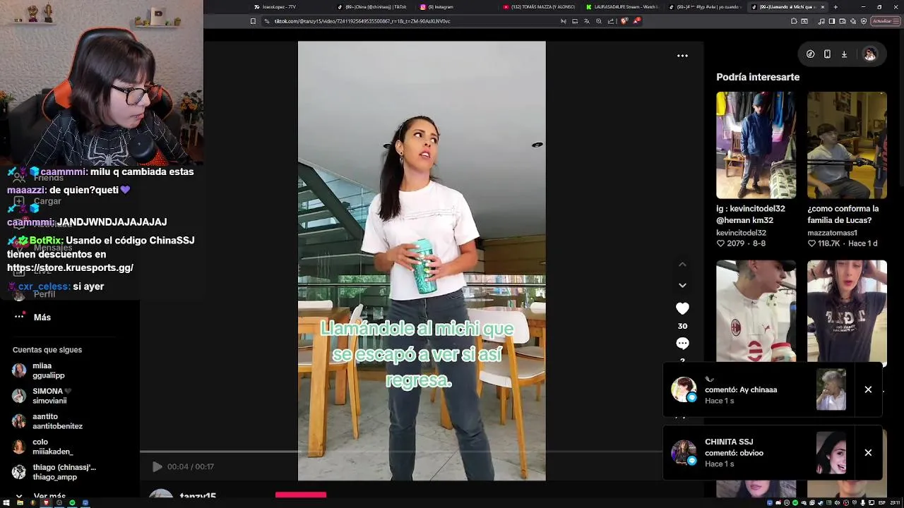Open the kevincitodel32 suggested video thumbnail

point(756,145)
